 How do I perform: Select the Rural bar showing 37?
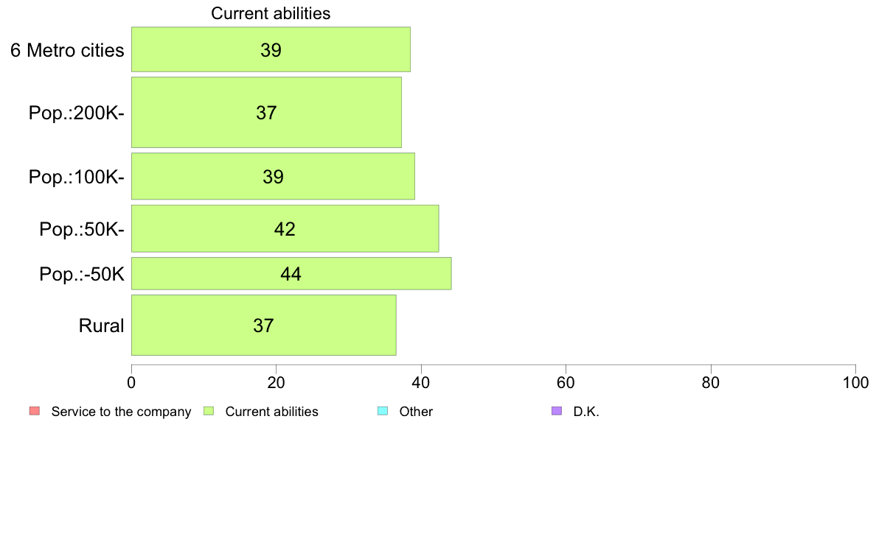click(x=264, y=325)
